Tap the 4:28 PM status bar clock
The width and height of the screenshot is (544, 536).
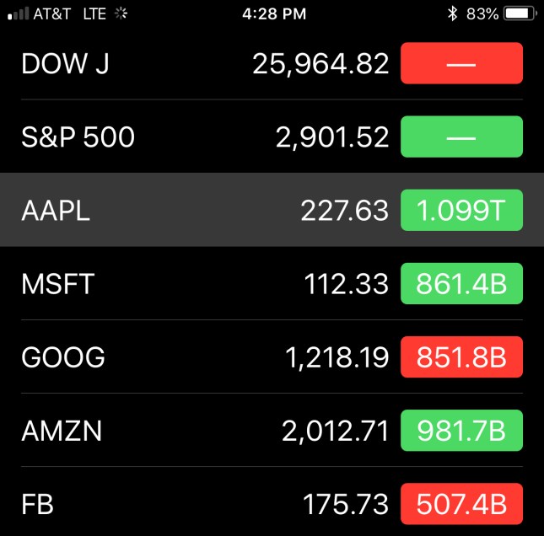click(273, 13)
